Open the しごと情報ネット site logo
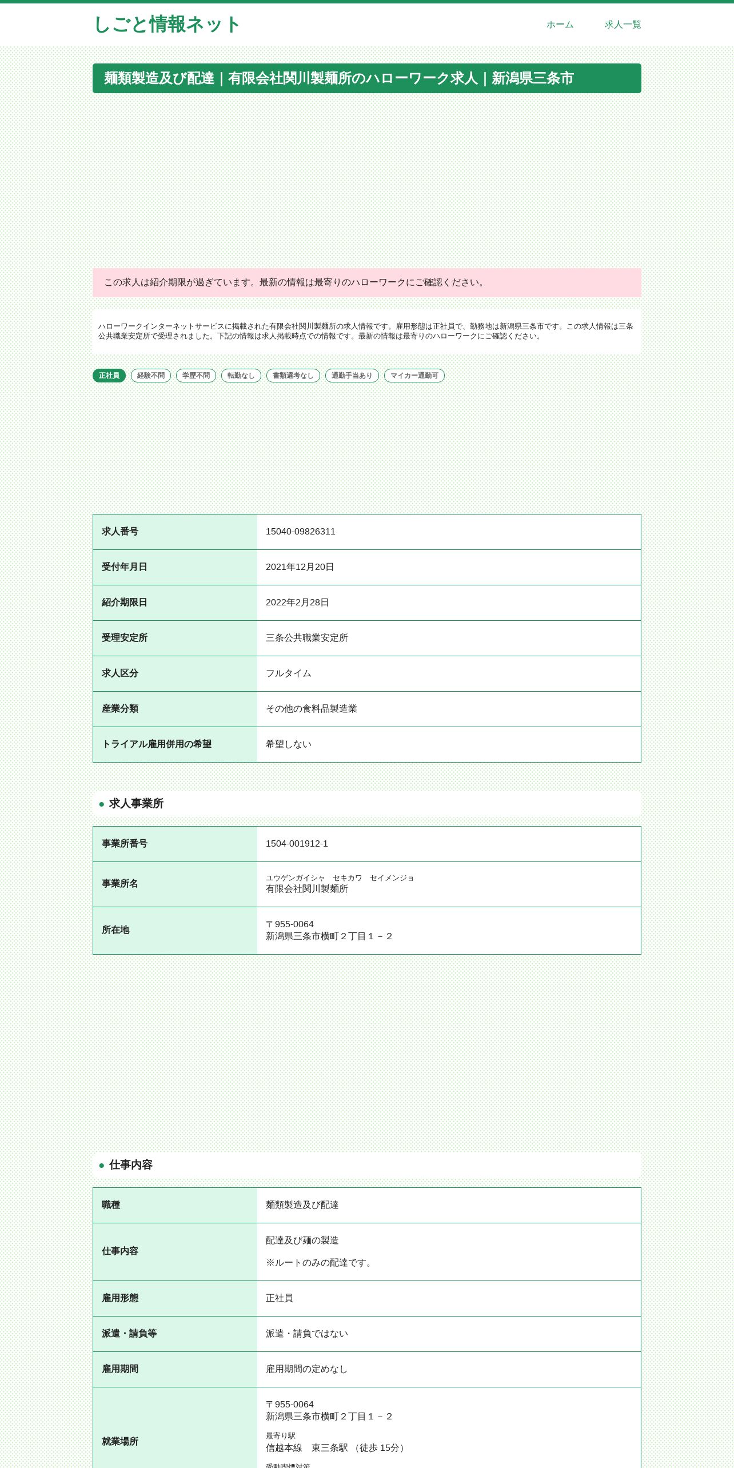 pyautogui.click(x=167, y=25)
